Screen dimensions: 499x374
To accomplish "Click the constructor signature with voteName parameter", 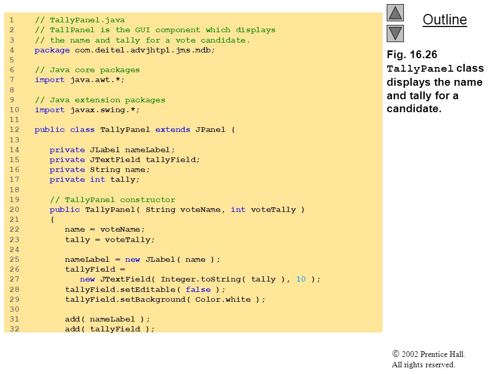I will [x=177, y=209].
